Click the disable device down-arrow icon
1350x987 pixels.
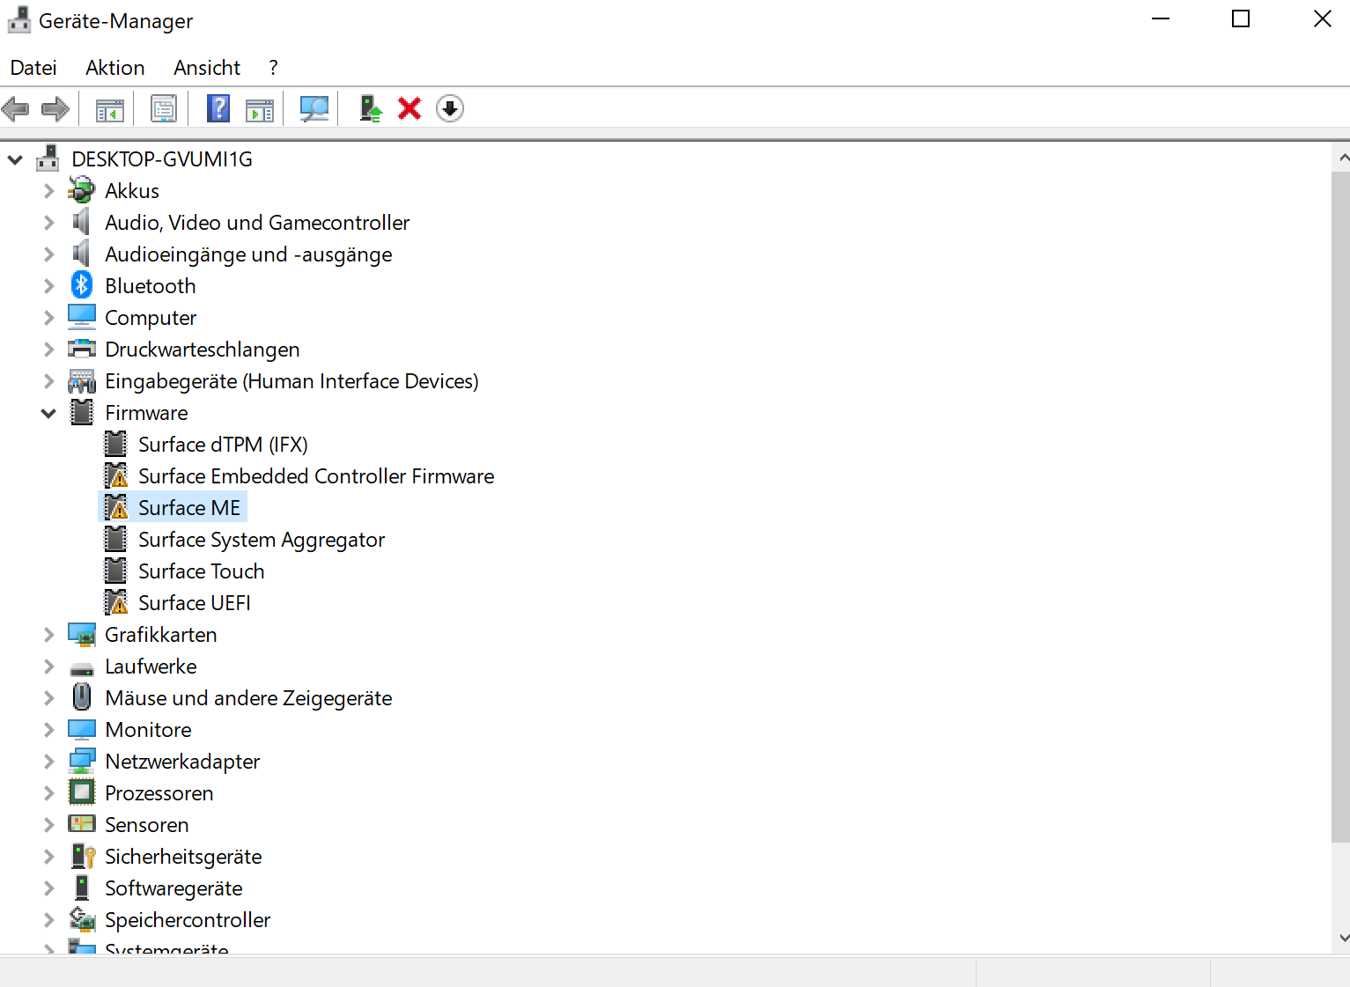450,109
